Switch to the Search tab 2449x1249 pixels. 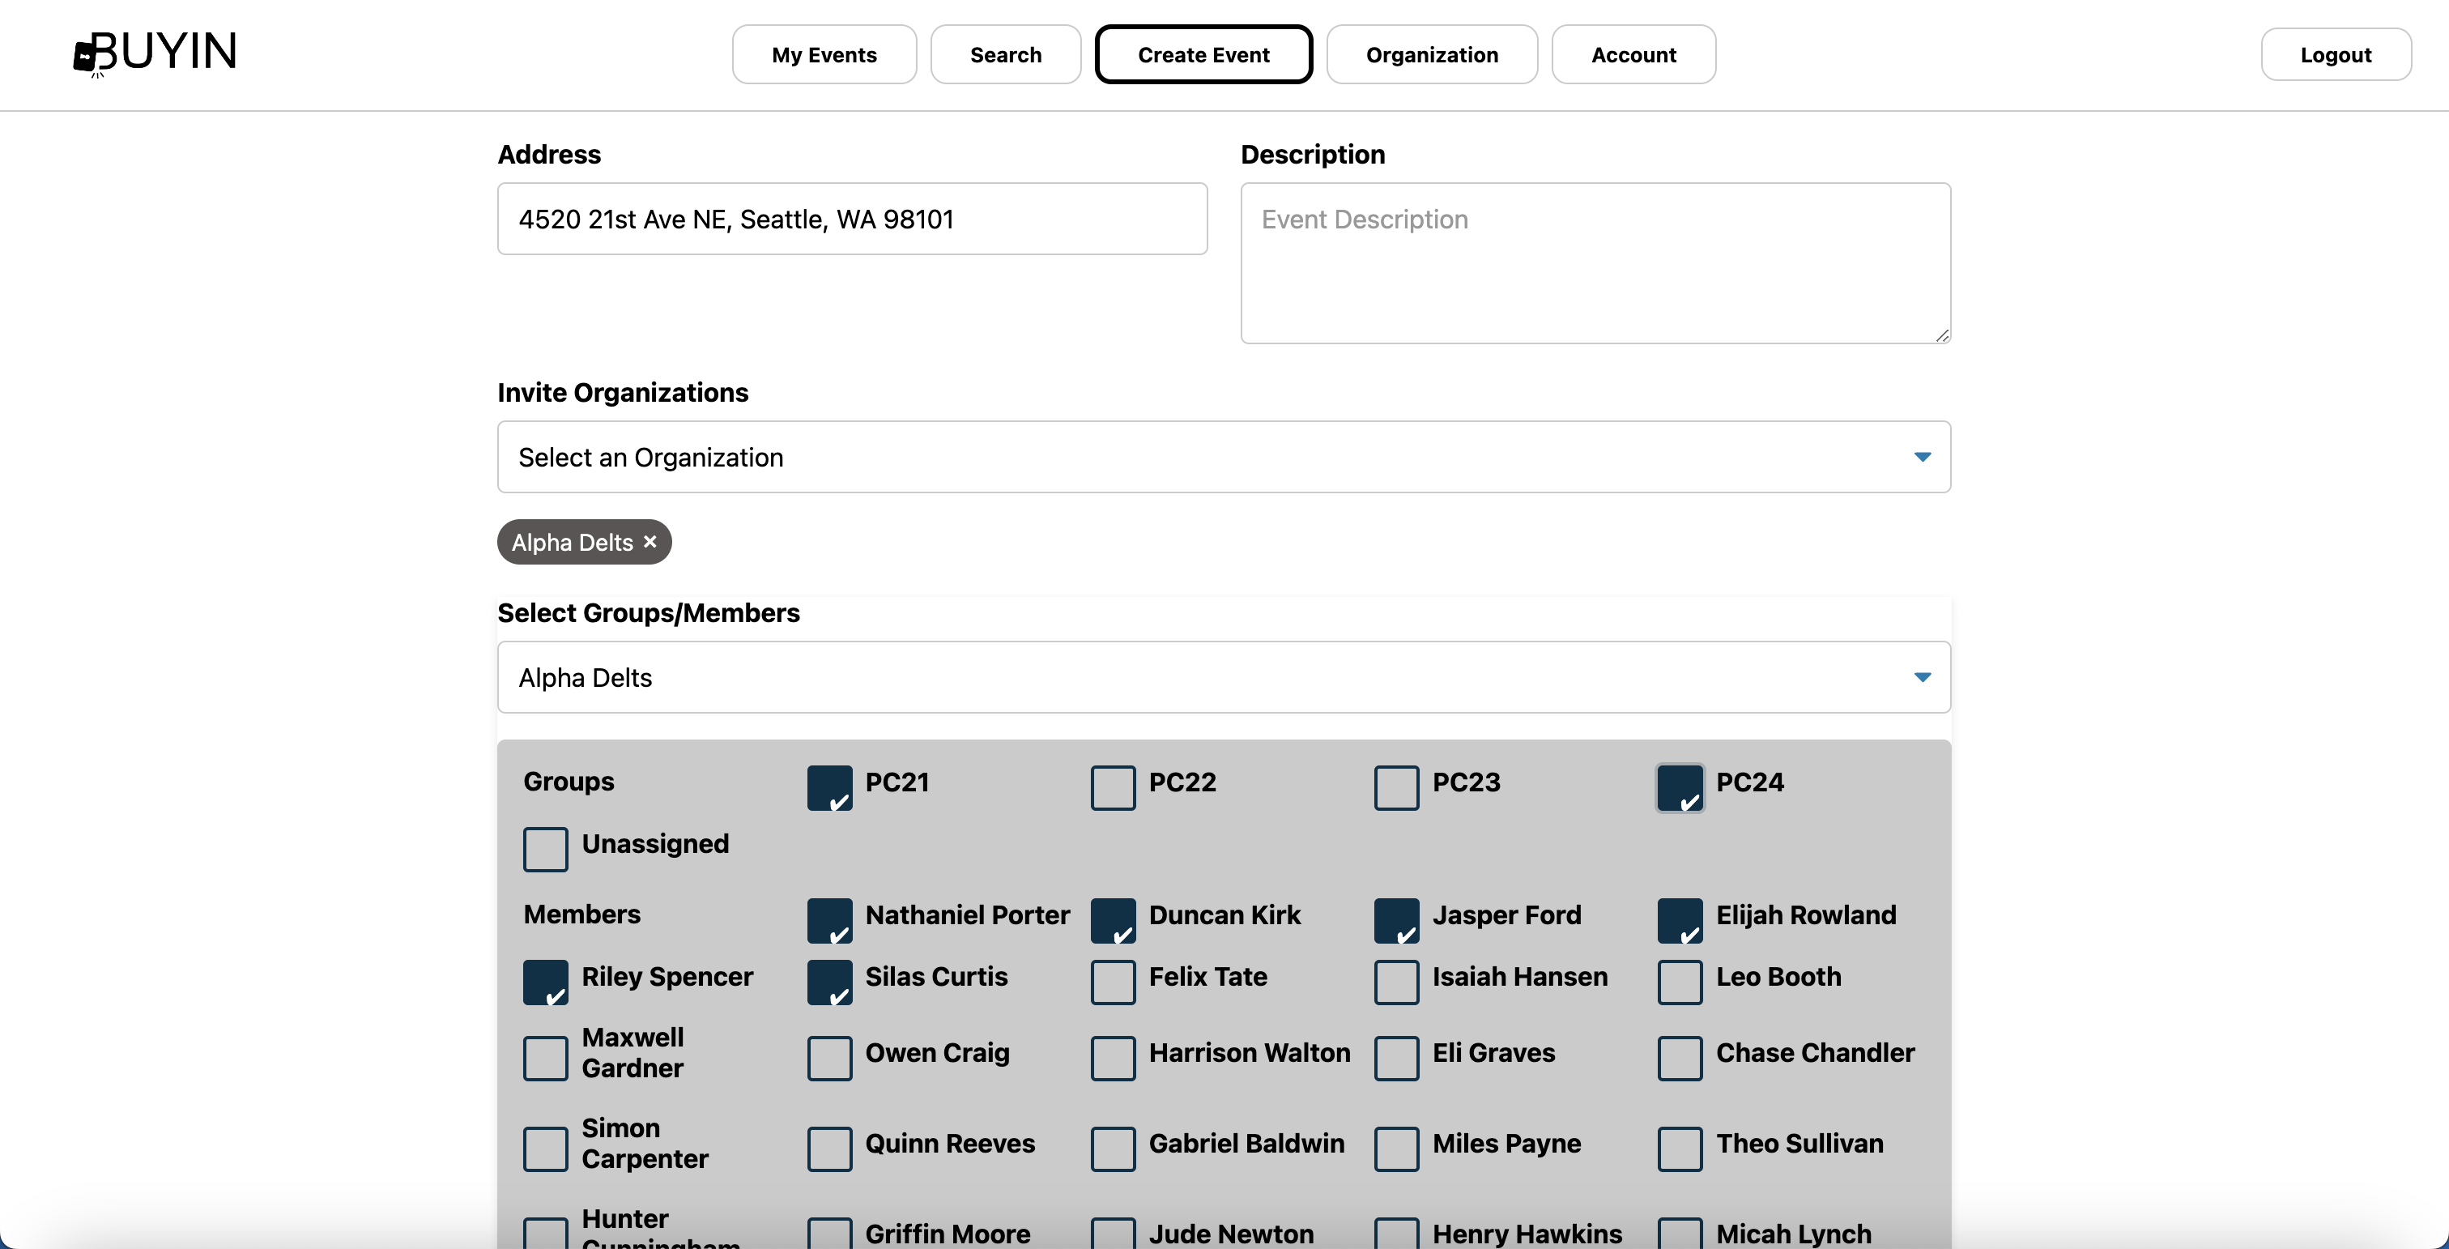tap(1005, 55)
